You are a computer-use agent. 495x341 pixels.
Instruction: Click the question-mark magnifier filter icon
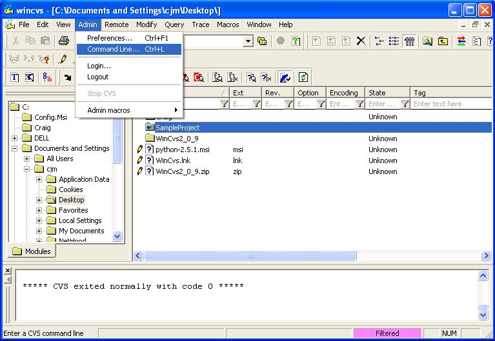252,77
